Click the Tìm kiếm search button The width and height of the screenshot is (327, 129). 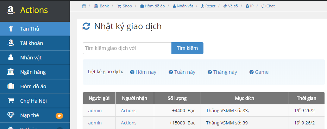pos(187,48)
